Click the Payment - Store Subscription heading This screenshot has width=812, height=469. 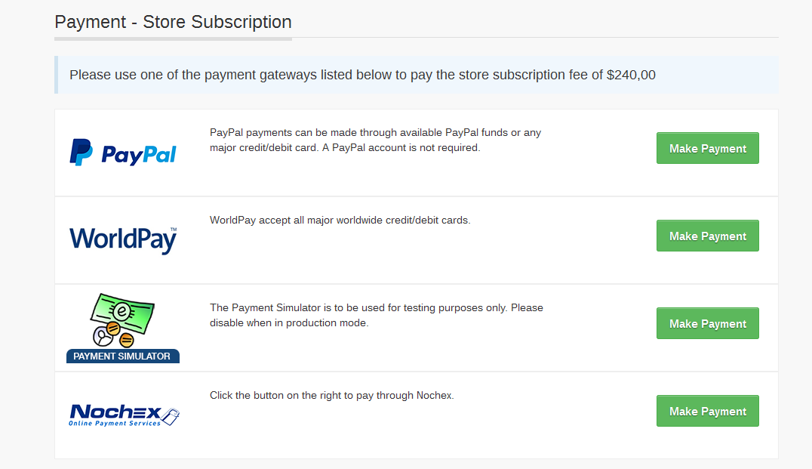173,22
